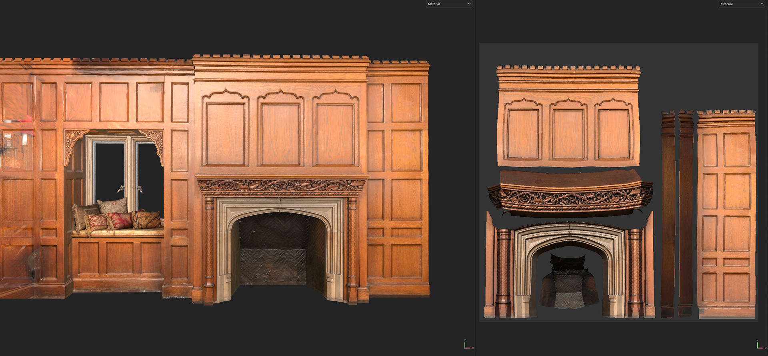This screenshot has height=356, width=768.
Task: Click the carved mantel frieze on the model
Action: tap(282, 186)
